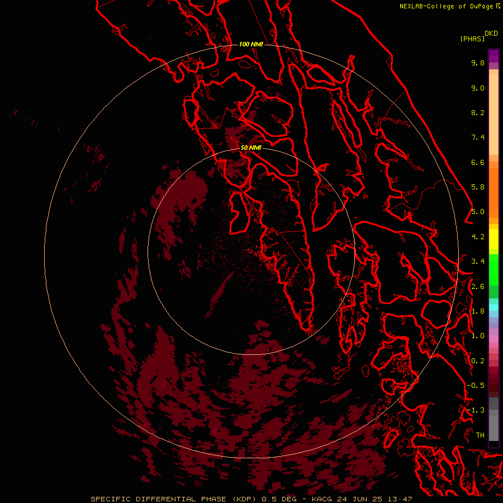
Task: Click the dark orange segment of the colorbar
Action: 493,192
